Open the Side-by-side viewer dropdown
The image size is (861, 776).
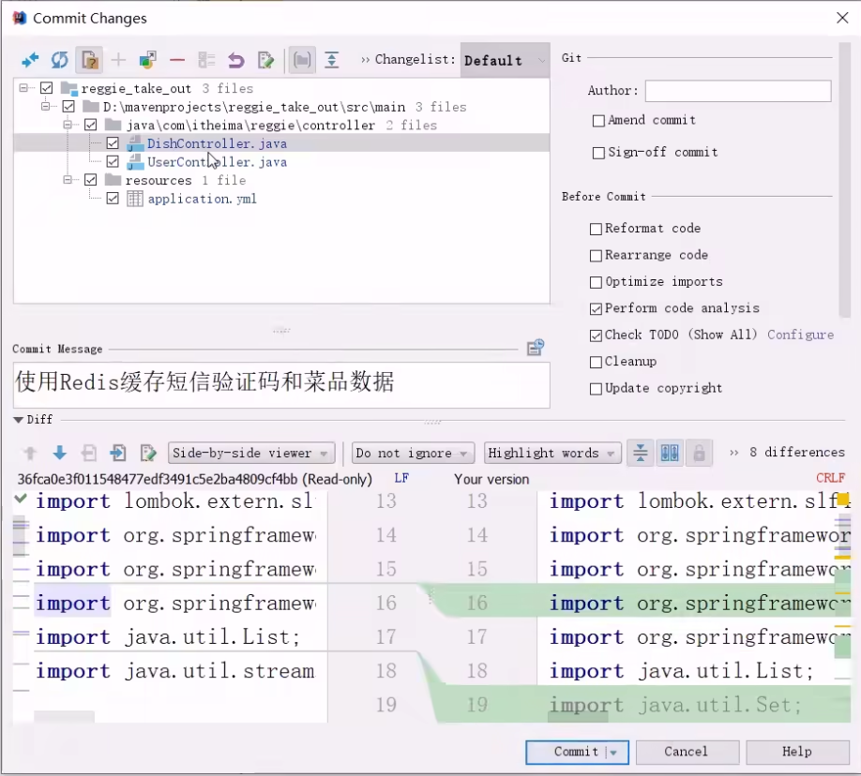251,454
